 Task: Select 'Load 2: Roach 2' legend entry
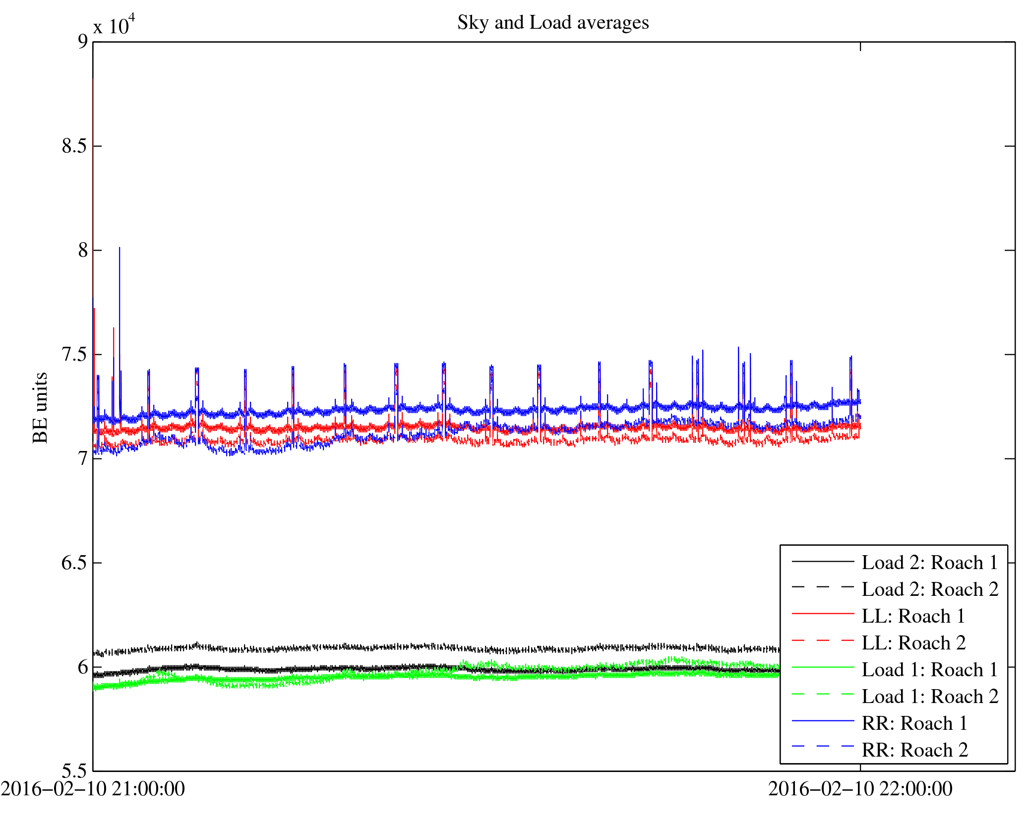point(930,589)
